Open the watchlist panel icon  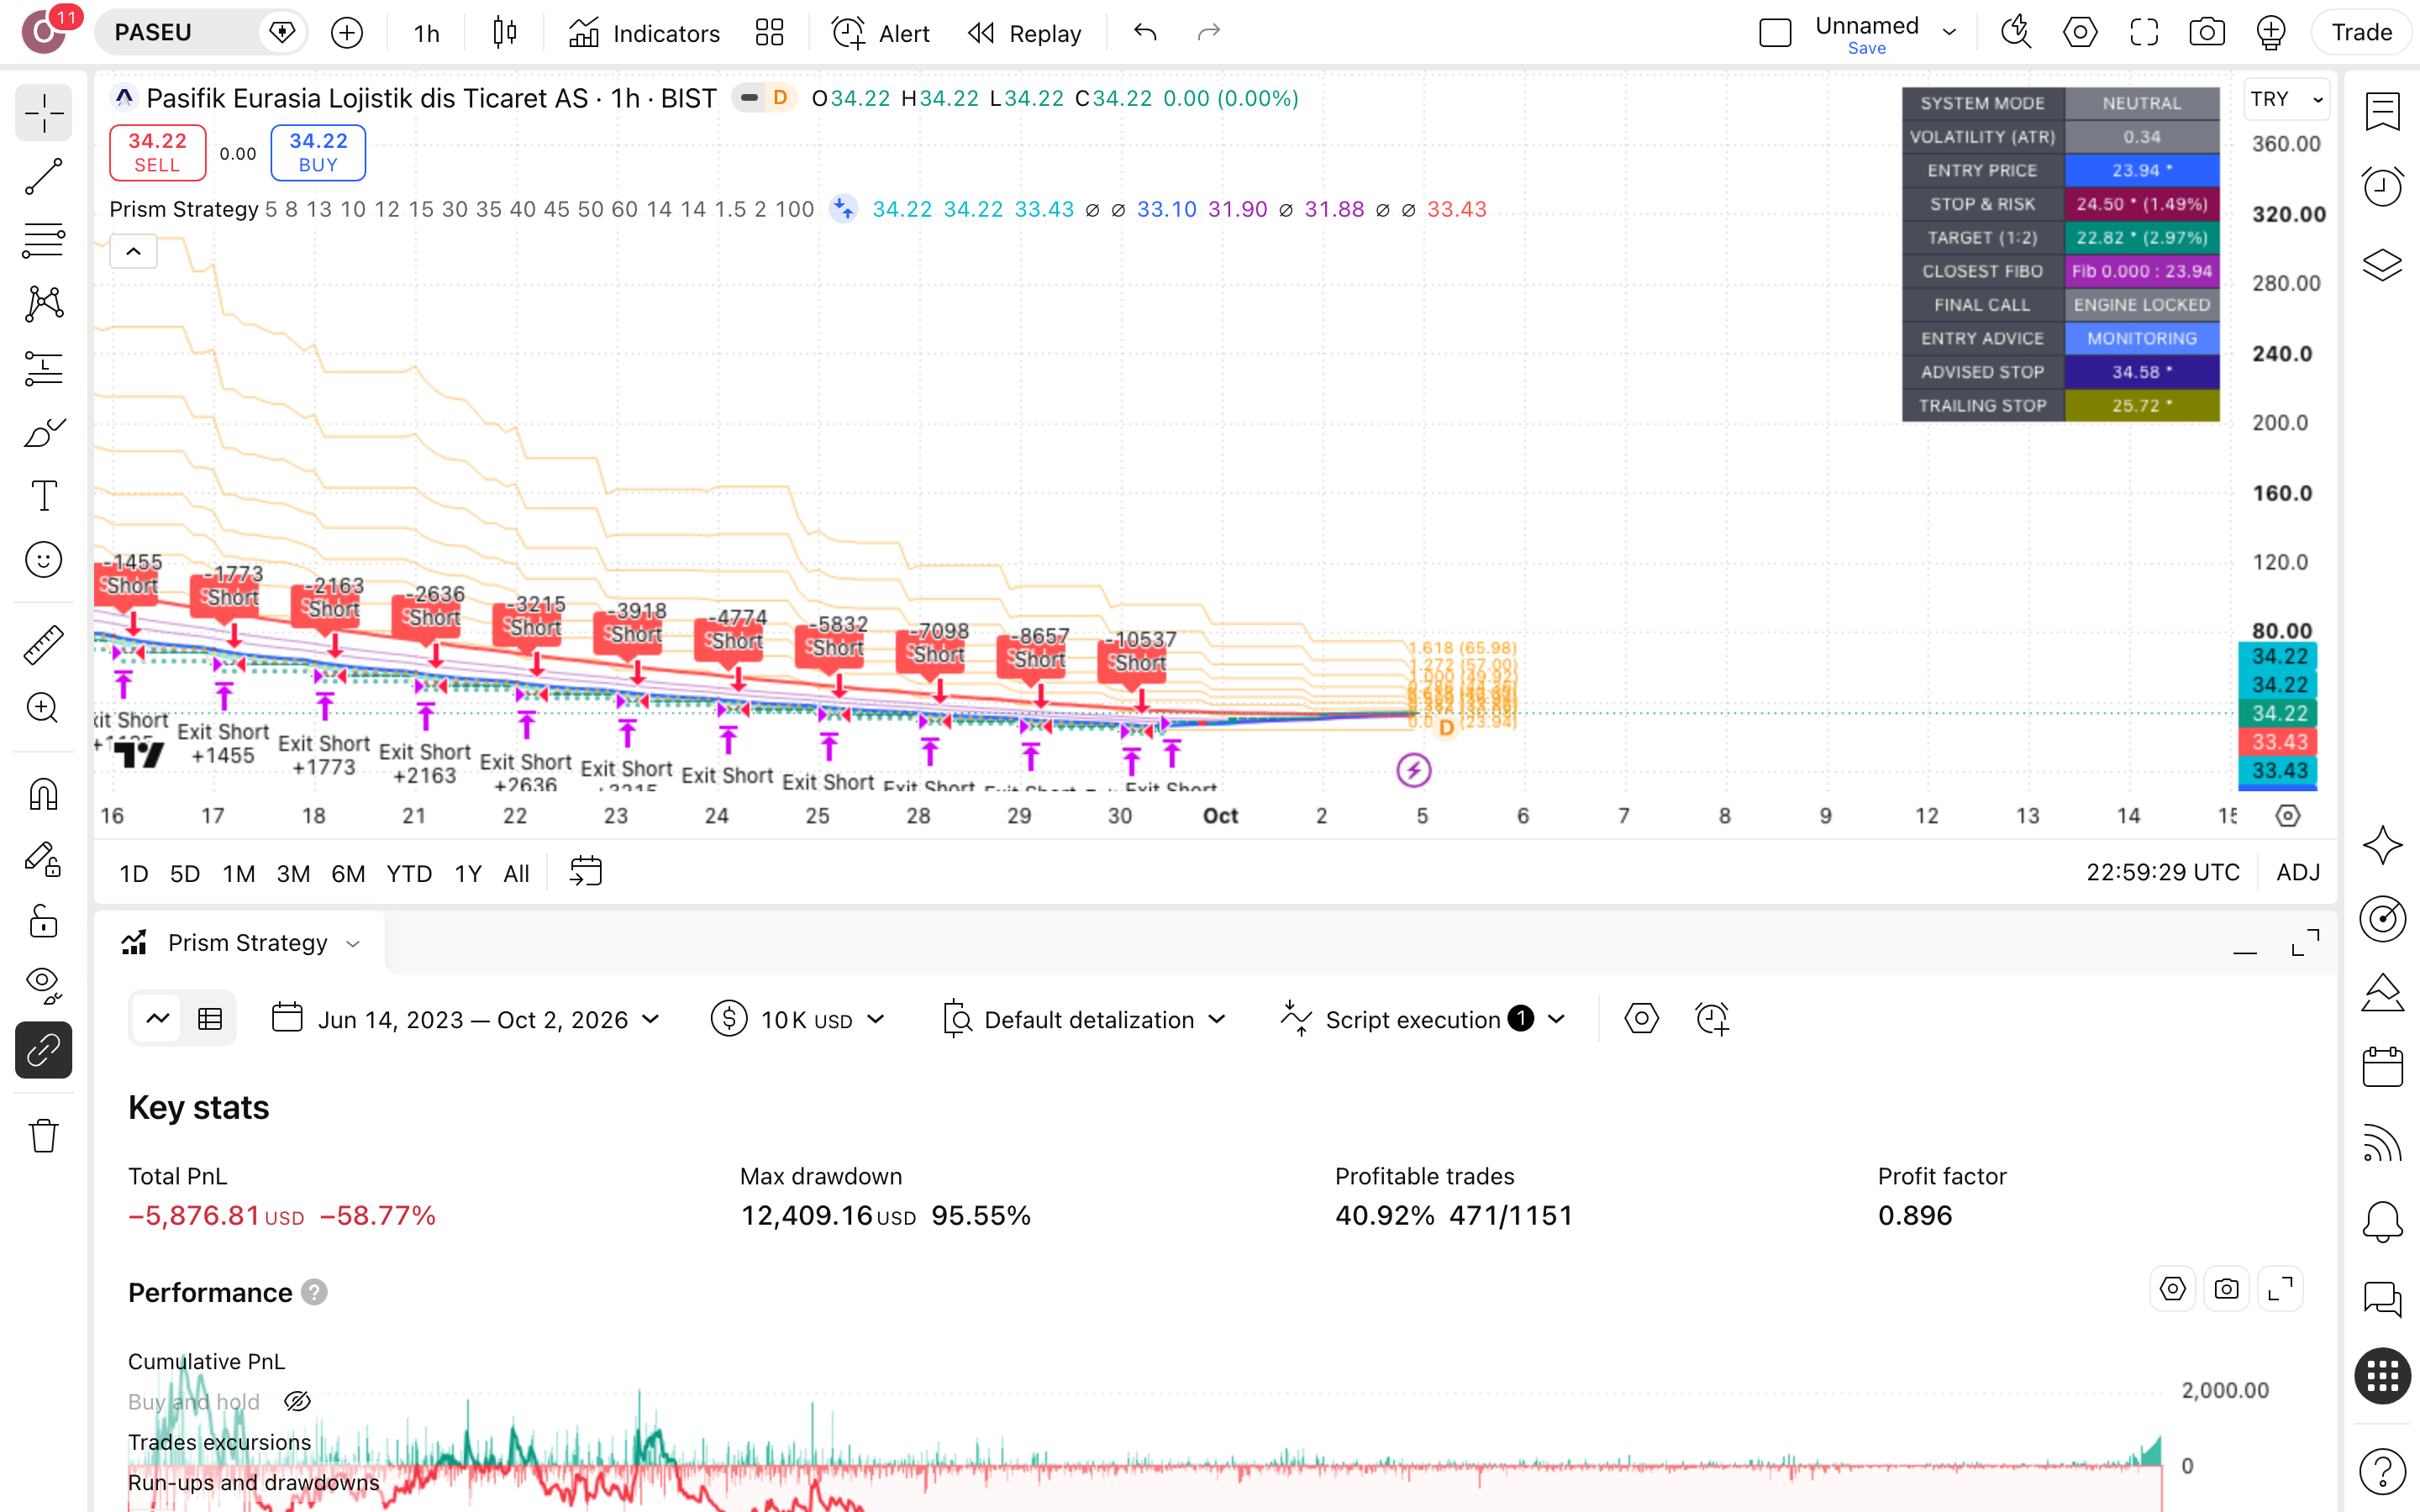(x=2382, y=112)
